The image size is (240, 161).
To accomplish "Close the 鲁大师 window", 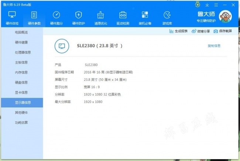I will 233,5.
